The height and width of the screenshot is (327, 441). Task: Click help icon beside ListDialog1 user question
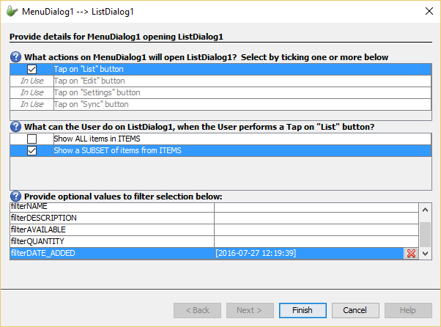pyautogui.click(x=15, y=127)
